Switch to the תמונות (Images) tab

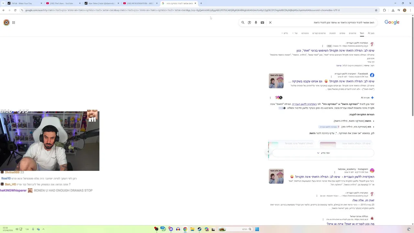coord(332,33)
